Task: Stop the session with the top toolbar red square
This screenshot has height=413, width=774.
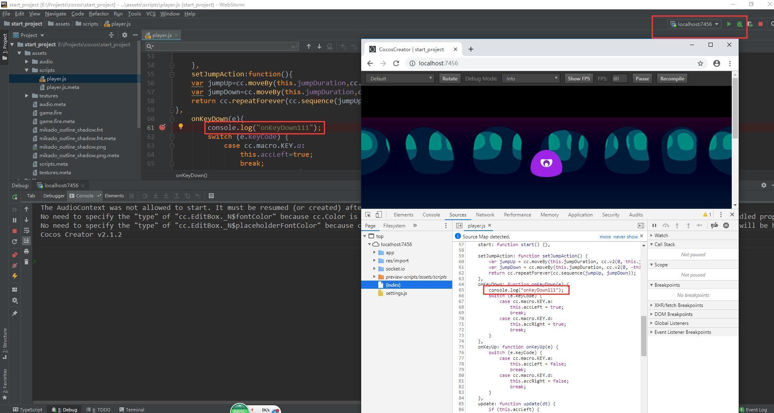Action: coord(761,24)
